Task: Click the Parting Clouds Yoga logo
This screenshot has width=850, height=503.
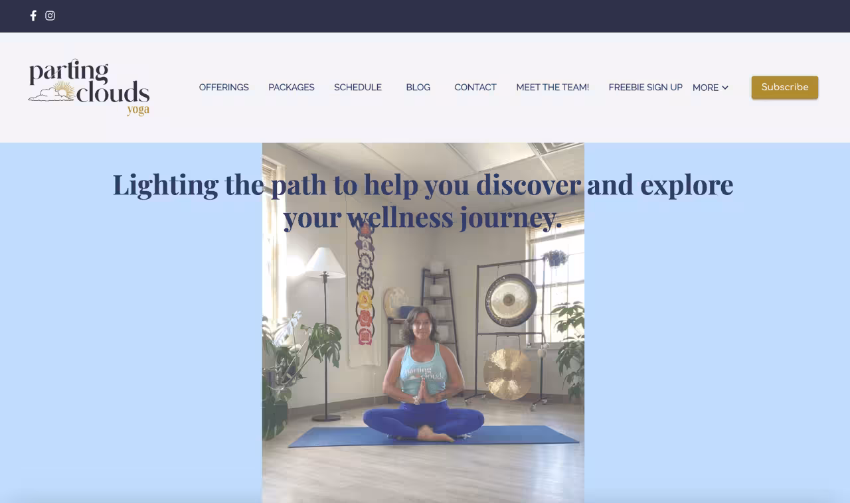Action: (89, 88)
